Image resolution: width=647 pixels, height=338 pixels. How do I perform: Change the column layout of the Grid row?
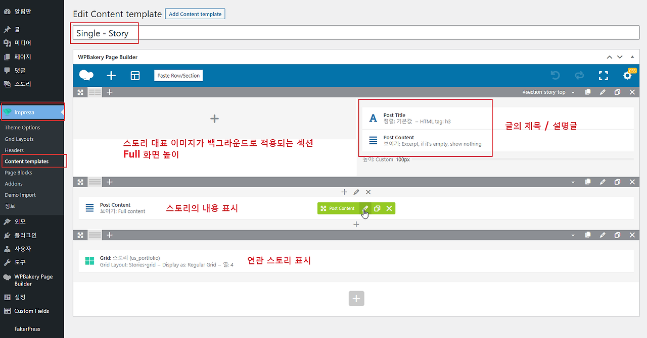tap(95, 236)
